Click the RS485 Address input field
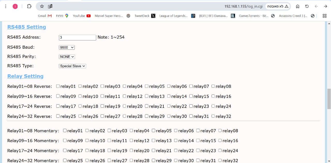331x163 pixels. click(77, 38)
